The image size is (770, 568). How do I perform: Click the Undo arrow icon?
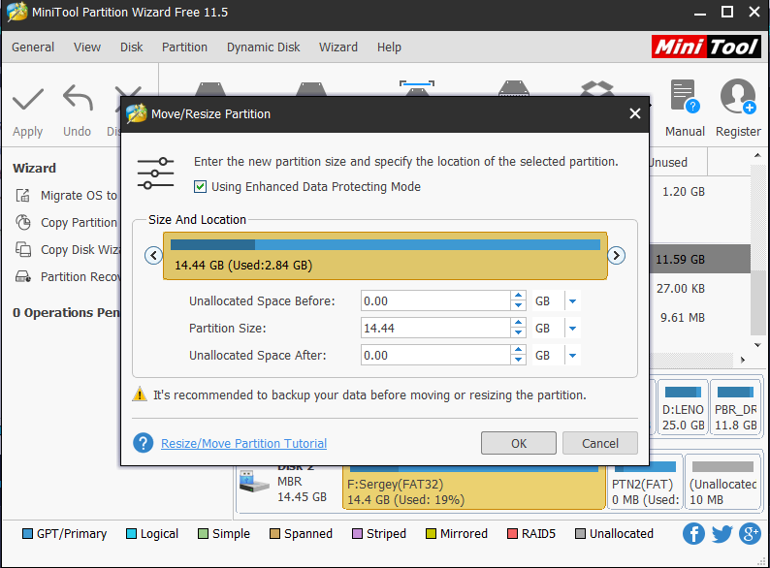pyautogui.click(x=78, y=97)
